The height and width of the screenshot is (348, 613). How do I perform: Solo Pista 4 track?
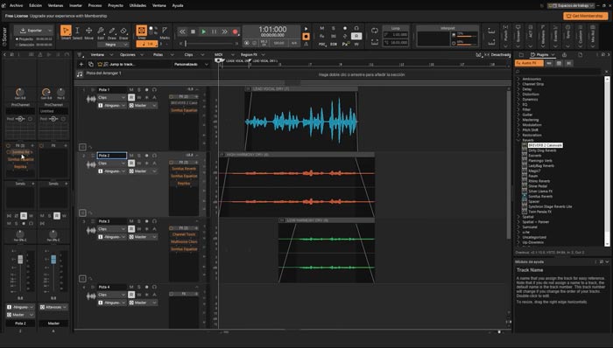(138, 287)
